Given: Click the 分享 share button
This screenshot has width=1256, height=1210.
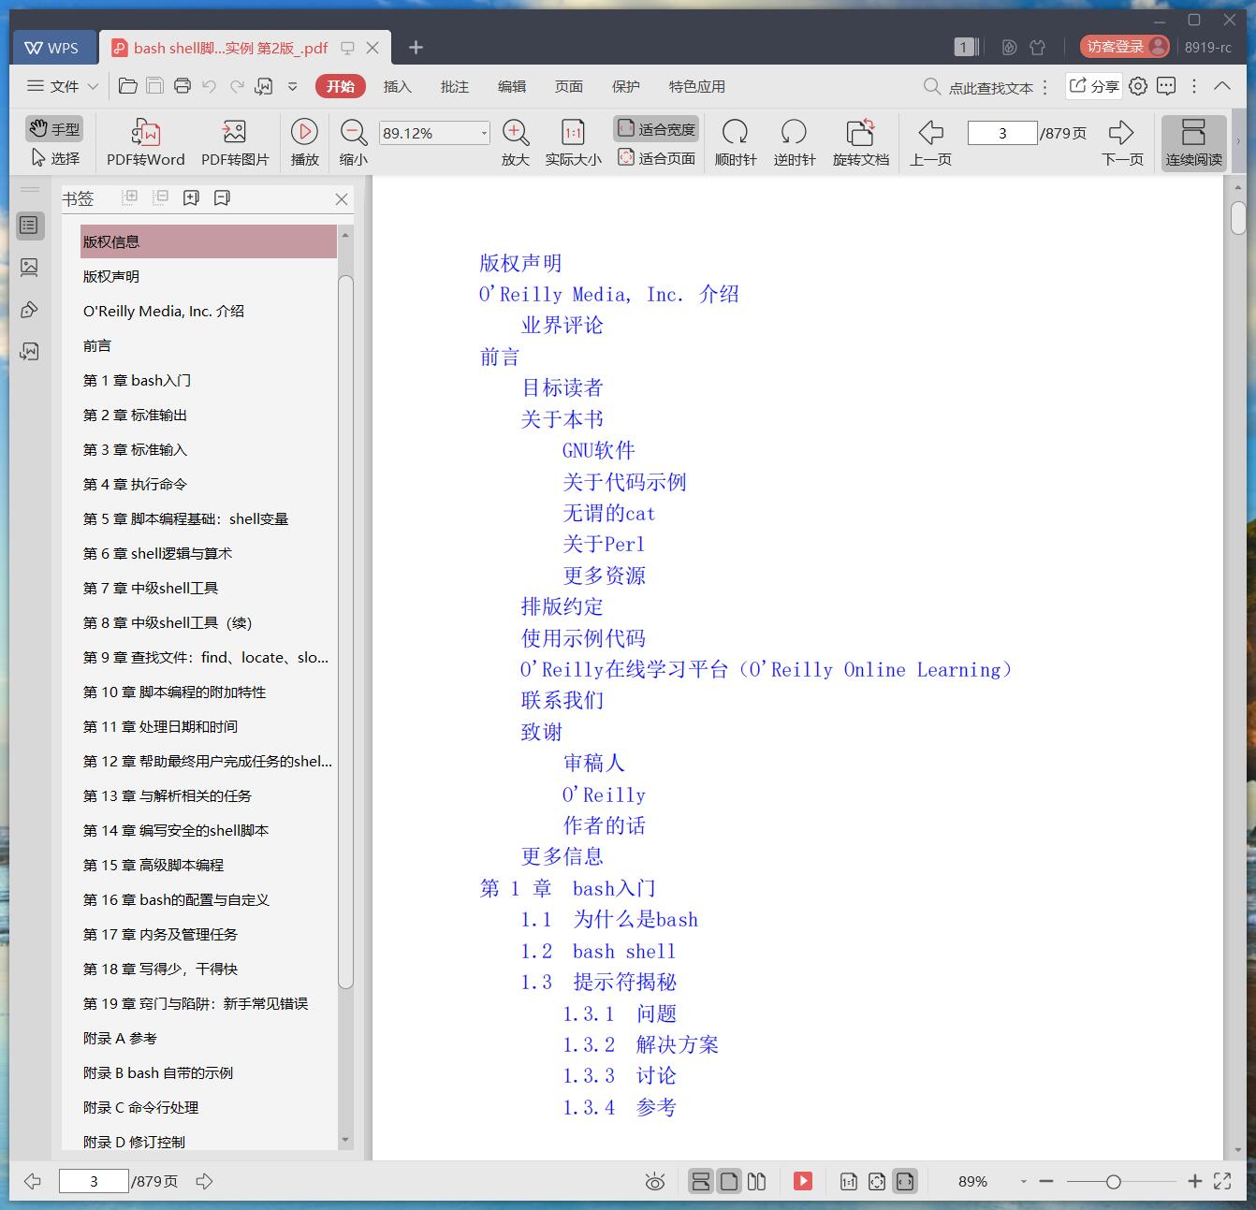Looking at the screenshot, I should 1094,86.
